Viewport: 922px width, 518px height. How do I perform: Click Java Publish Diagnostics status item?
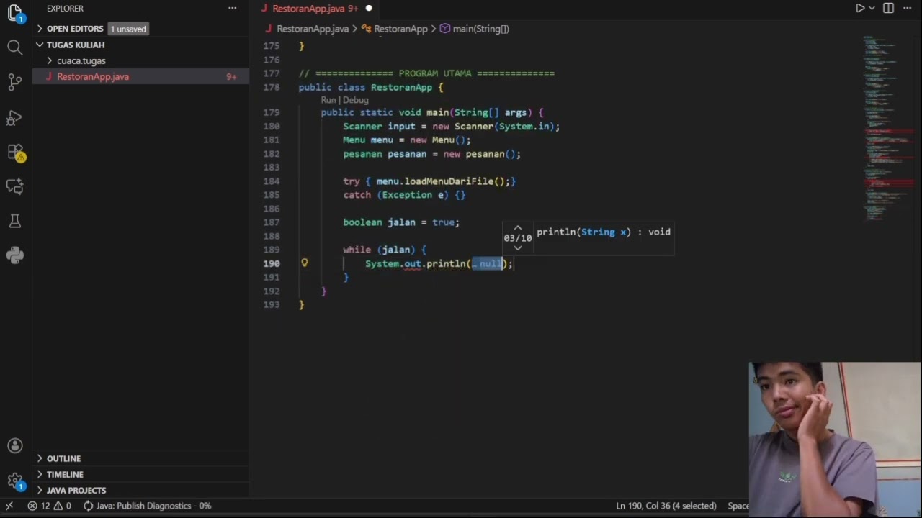click(x=148, y=506)
